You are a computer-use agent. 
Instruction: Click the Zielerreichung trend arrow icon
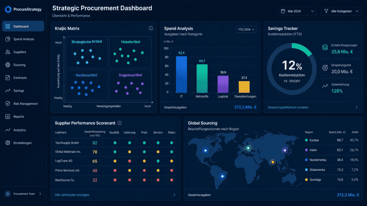[325, 86]
